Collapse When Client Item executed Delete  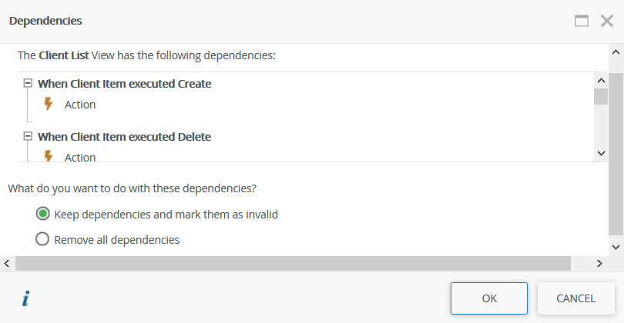(x=29, y=136)
